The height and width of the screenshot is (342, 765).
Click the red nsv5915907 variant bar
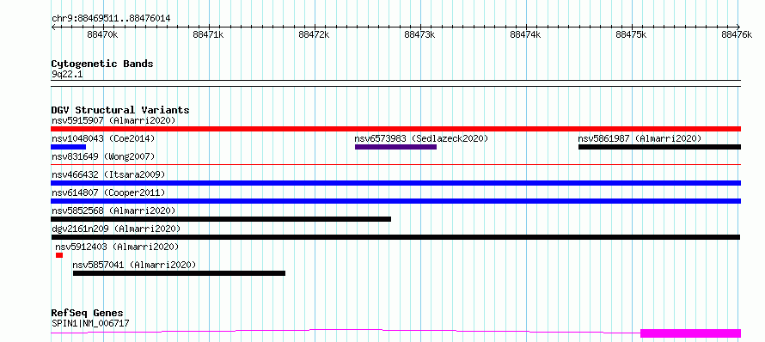click(x=395, y=129)
